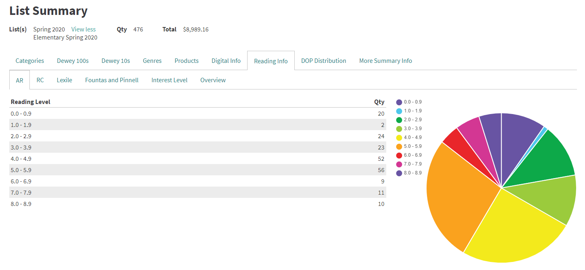Click the orange 5.0 - 5.9 legend marker

[x=399, y=146]
